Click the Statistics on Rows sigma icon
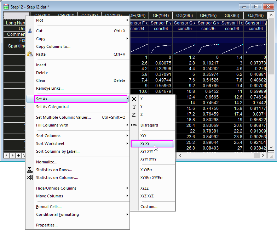Image resolution: width=277 pixels, height=230 pixels. pos(30,170)
